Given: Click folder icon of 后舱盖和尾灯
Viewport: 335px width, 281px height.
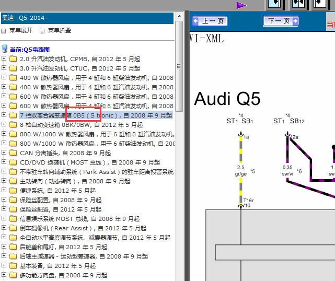Looking at the screenshot, I should pos(13,247).
